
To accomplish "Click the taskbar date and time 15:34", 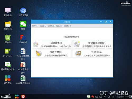I will click(x=120, y=97).
